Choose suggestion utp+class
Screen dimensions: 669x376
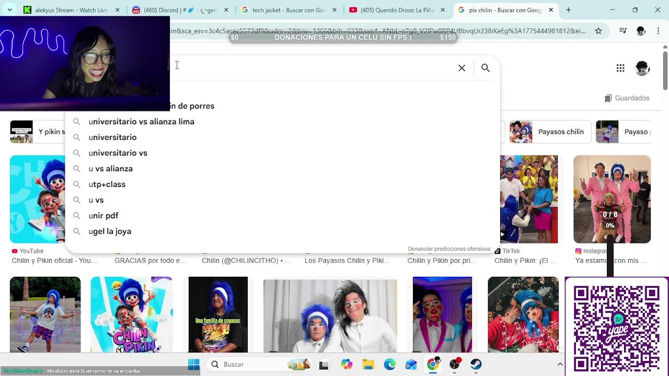click(x=282, y=184)
